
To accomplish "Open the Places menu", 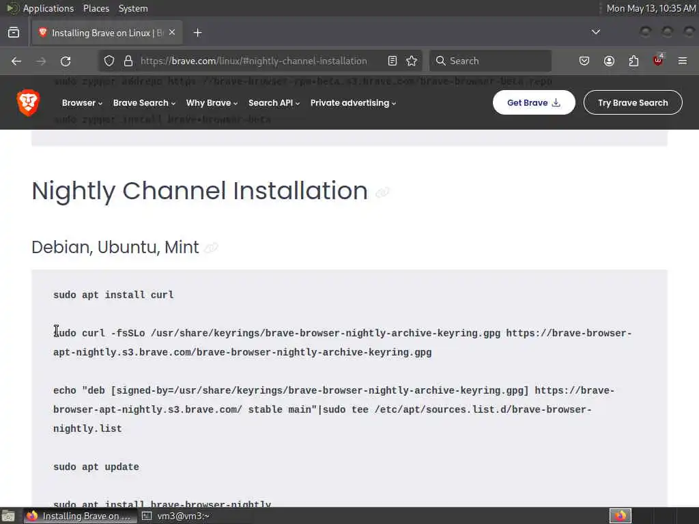I will pos(96,8).
